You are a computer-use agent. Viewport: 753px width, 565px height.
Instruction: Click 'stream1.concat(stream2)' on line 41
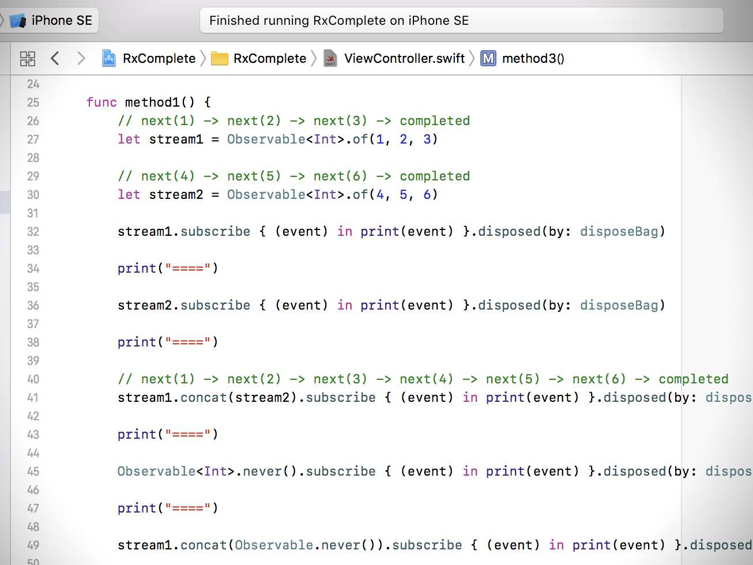click(x=208, y=398)
